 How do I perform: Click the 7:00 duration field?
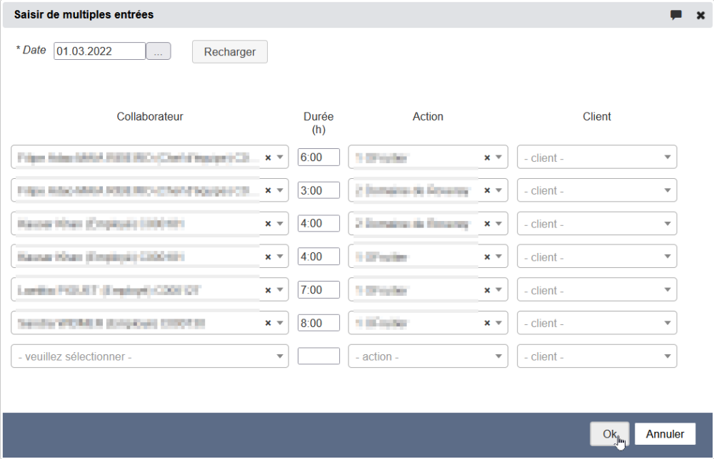318,290
